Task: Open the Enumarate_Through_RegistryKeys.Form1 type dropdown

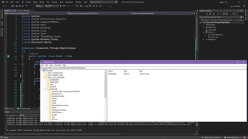Action: click(100, 14)
